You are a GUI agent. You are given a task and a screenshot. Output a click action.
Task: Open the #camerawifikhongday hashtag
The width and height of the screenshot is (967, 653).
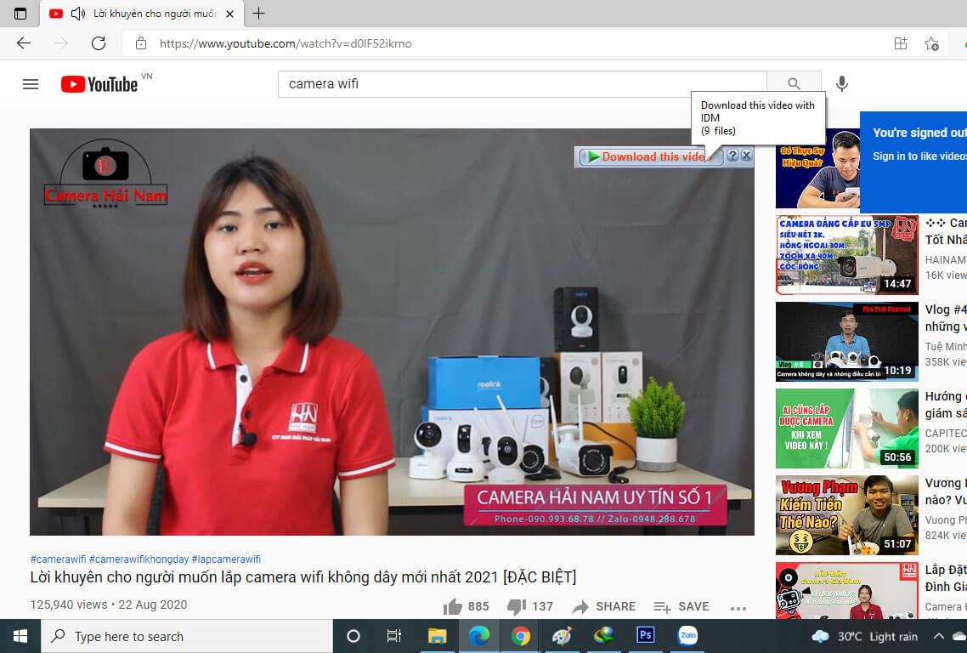[x=139, y=559]
